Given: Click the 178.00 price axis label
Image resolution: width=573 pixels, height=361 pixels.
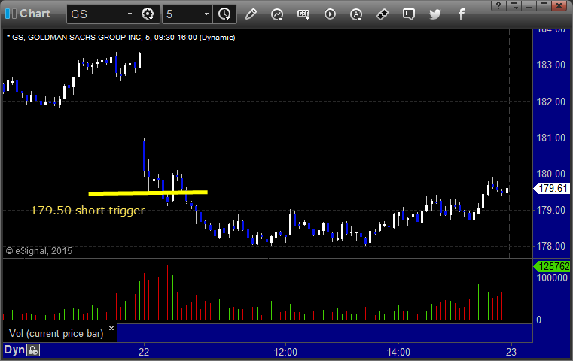Looking at the screenshot, I should point(551,246).
